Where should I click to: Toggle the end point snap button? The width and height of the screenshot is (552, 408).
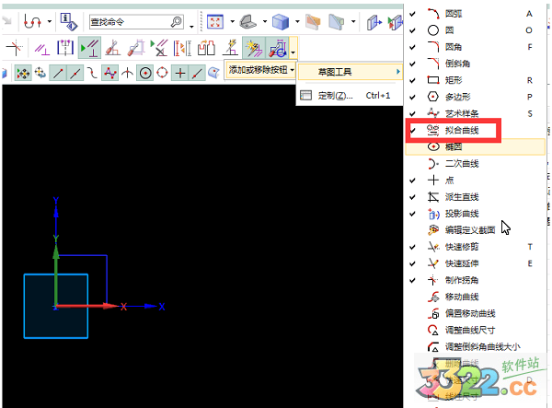tap(58, 73)
